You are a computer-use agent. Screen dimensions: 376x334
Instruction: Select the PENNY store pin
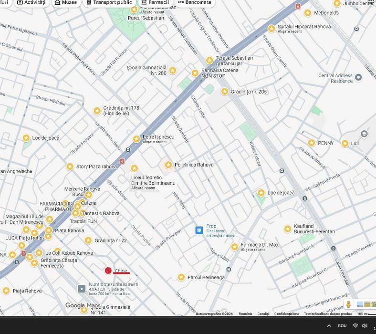[x=312, y=143]
